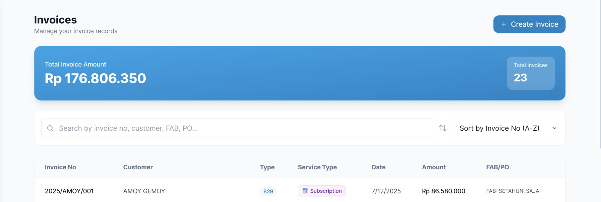The height and width of the screenshot is (202, 601).
Task: Click the page vertical scrollbar
Action: click(x=600, y=74)
